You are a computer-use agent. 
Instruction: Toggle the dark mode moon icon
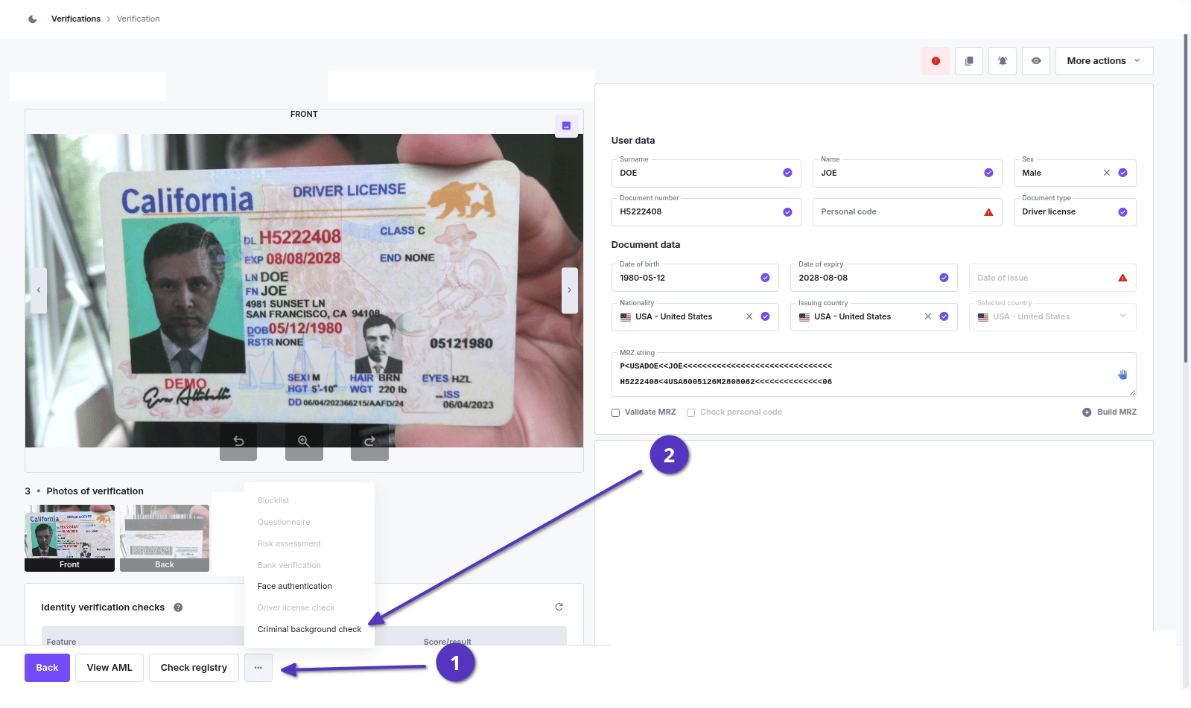coord(33,19)
